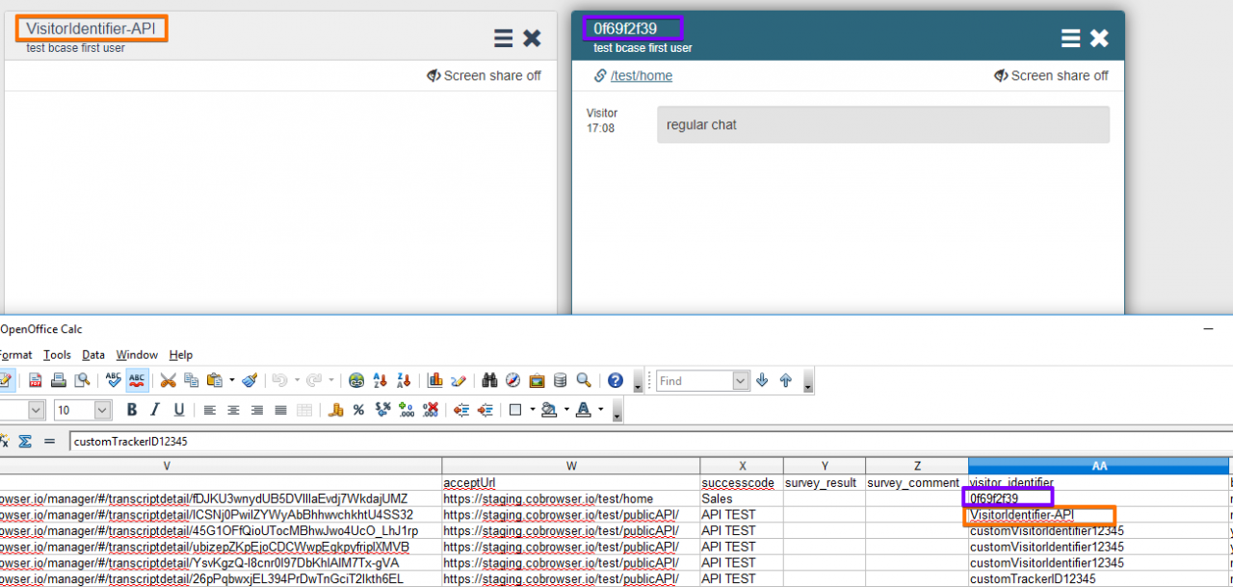The height and width of the screenshot is (587, 1233).
Task: Click Find Previous up arrow
Action: (x=786, y=381)
